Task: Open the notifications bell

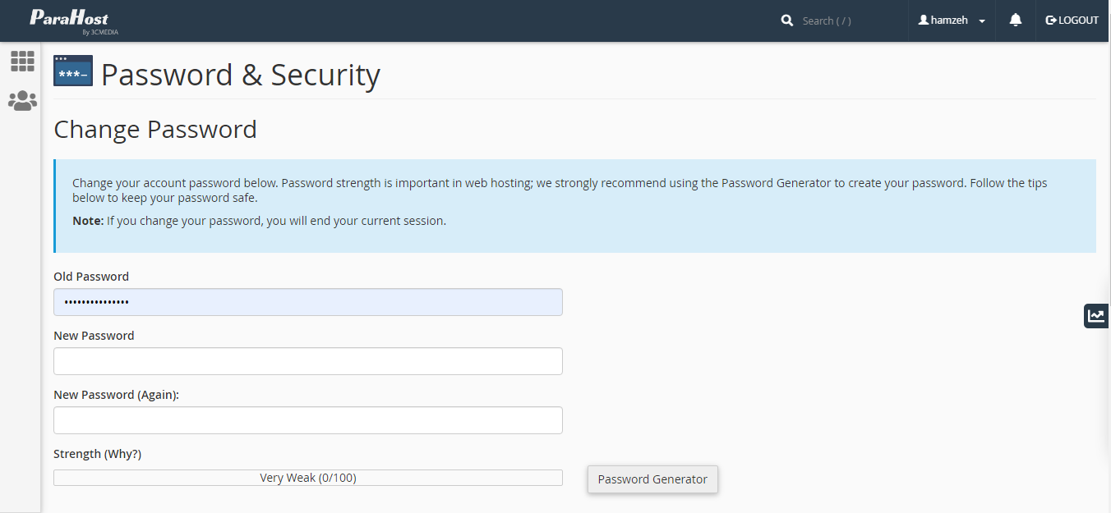Action: 1016,21
